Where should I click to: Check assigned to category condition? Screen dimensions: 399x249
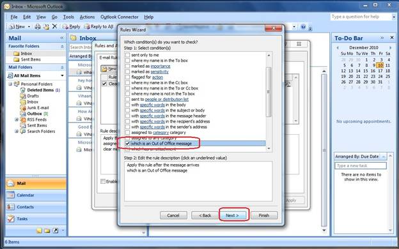point(127,132)
